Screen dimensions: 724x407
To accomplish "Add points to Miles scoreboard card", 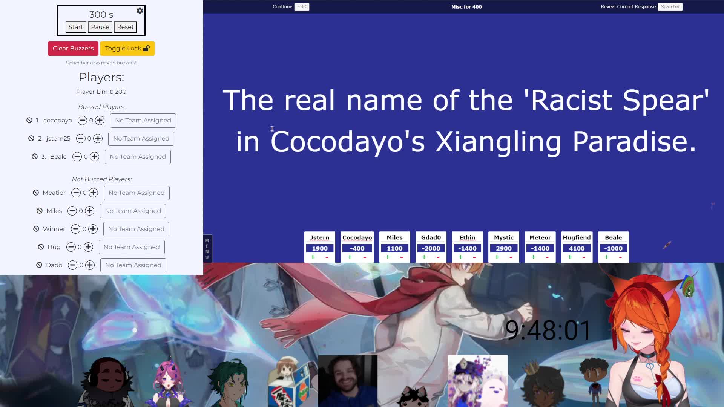I will (x=388, y=257).
